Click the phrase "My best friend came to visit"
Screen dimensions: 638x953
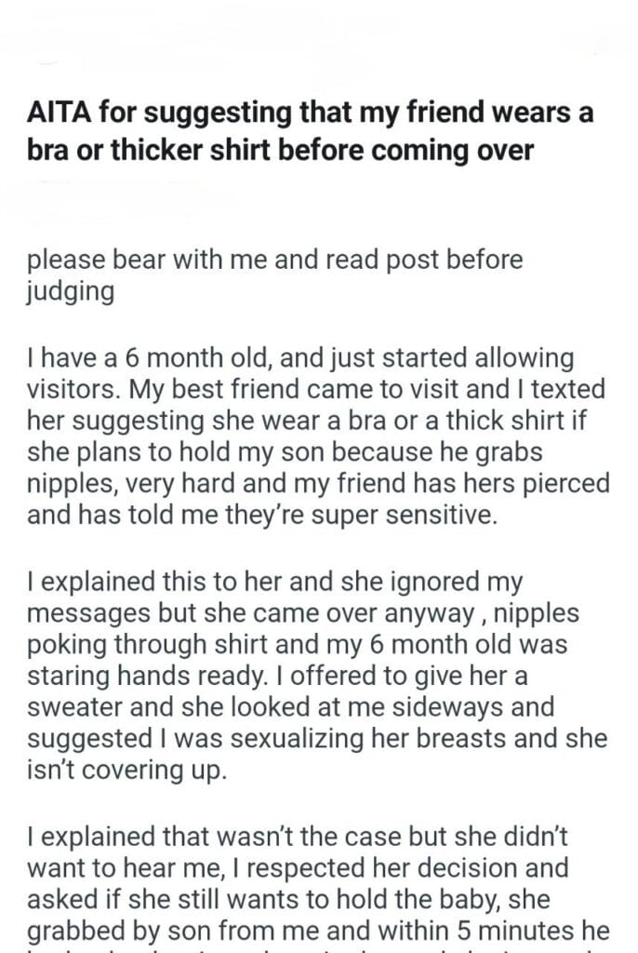click(267, 386)
